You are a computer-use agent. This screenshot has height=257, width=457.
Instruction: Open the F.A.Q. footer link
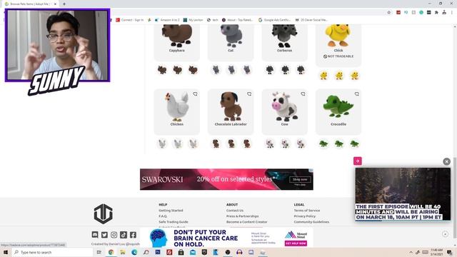163,216
